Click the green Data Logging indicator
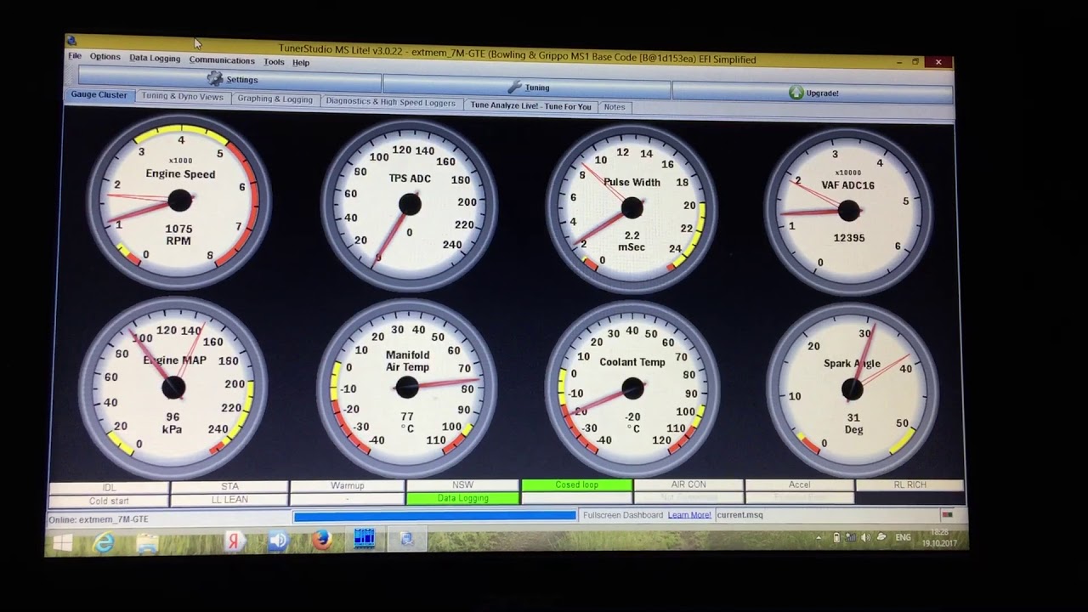The width and height of the screenshot is (1088, 612). pyautogui.click(x=463, y=499)
